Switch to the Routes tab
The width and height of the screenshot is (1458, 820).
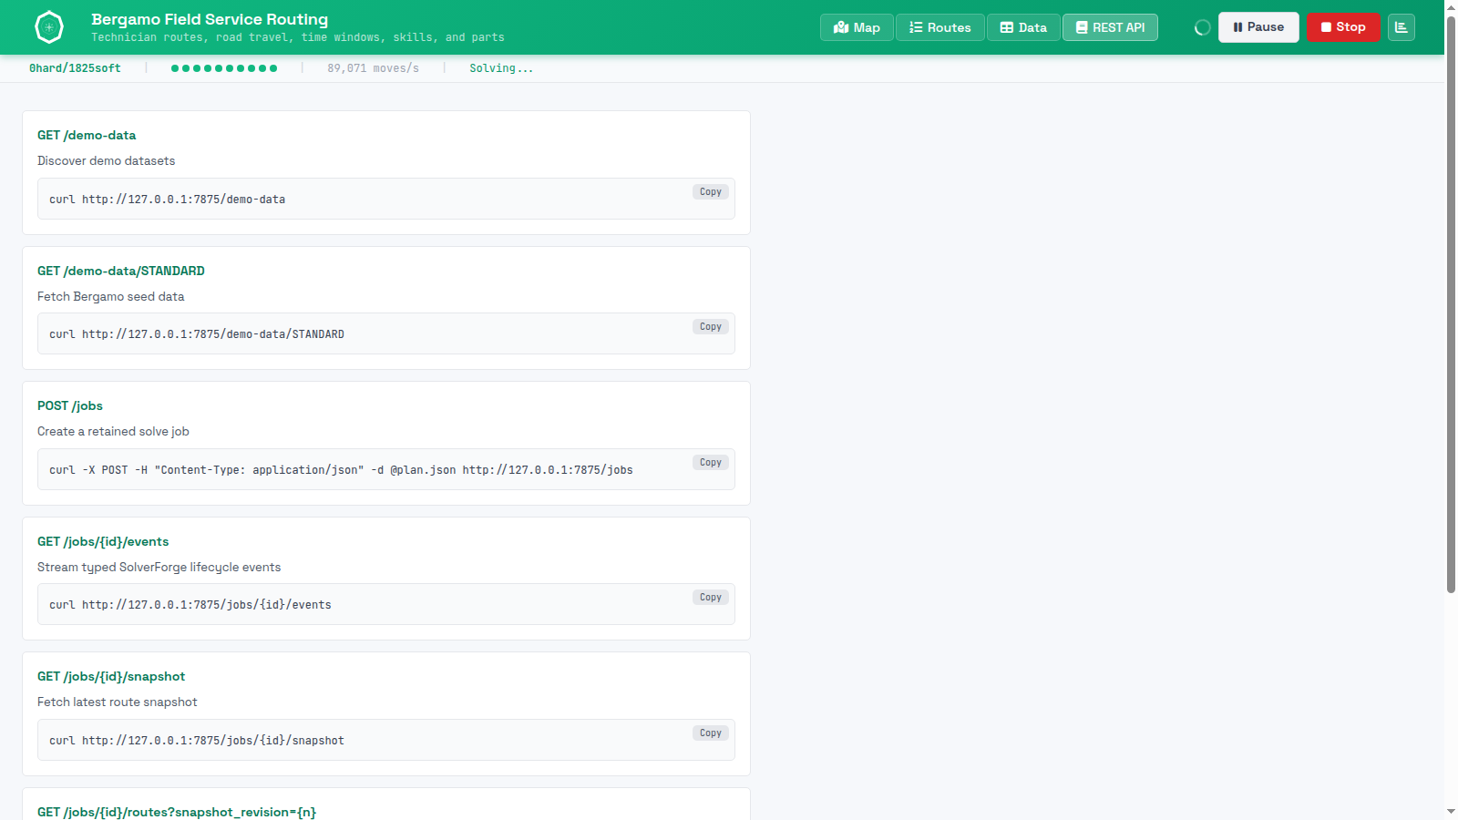(939, 27)
